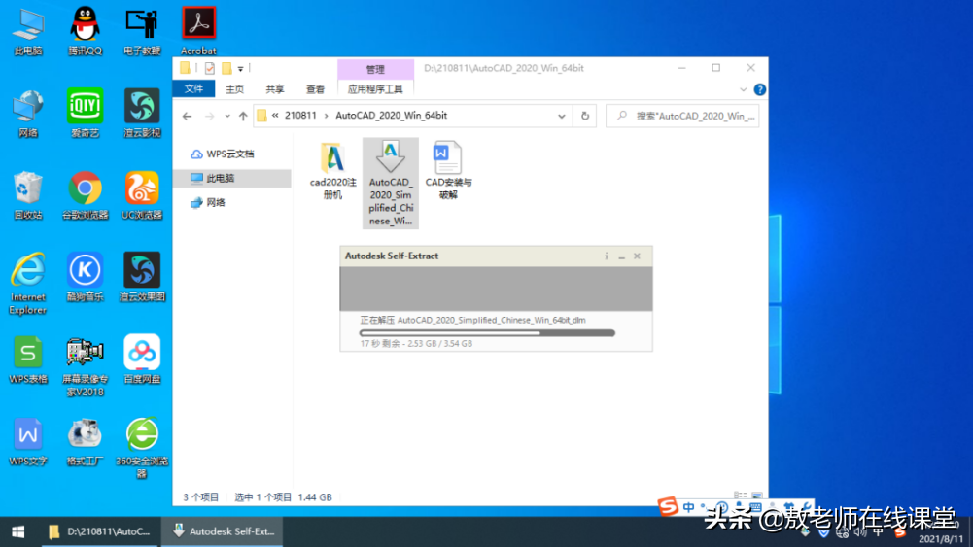973x547 pixels.
Task: Refresh the Explorer folder view
Action: point(584,116)
